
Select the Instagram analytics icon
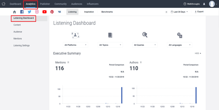coord(37,12)
